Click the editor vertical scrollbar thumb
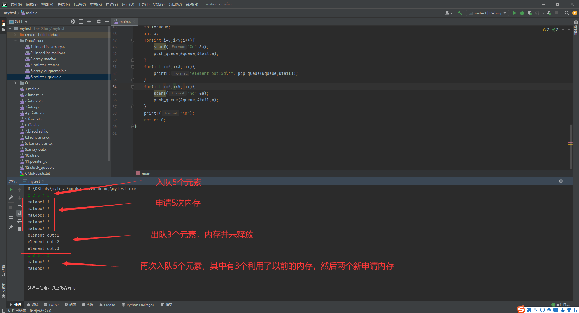Image resolution: width=579 pixels, height=313 pixels. [x=571, y=146]
